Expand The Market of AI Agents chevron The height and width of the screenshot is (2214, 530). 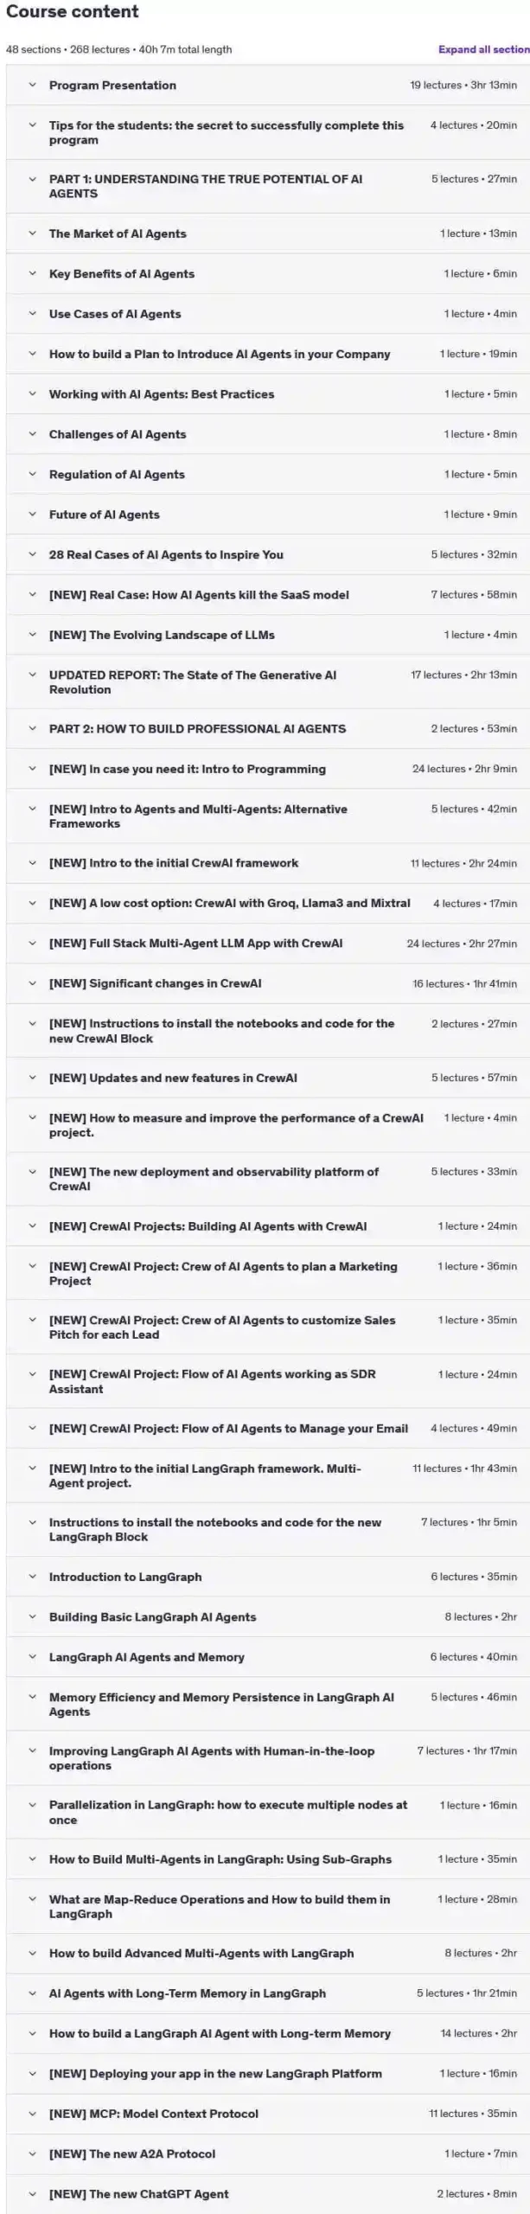[x=32, y=234]
